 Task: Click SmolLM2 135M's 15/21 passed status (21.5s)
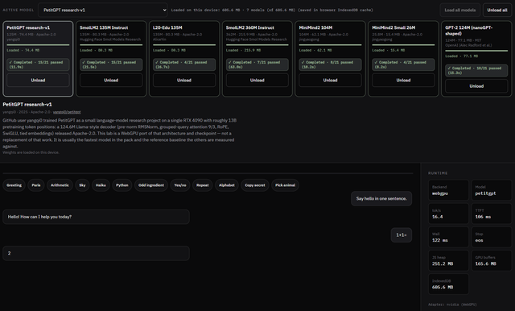point(111,64)
